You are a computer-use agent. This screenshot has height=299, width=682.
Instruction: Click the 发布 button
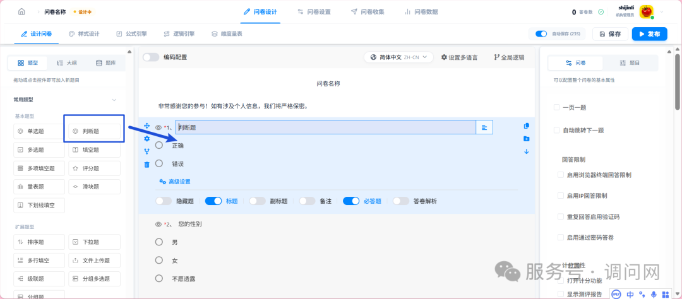click(649, 34)
